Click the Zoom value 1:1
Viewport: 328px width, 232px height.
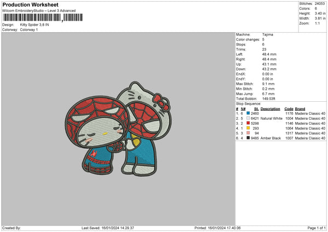pos(317,24)
